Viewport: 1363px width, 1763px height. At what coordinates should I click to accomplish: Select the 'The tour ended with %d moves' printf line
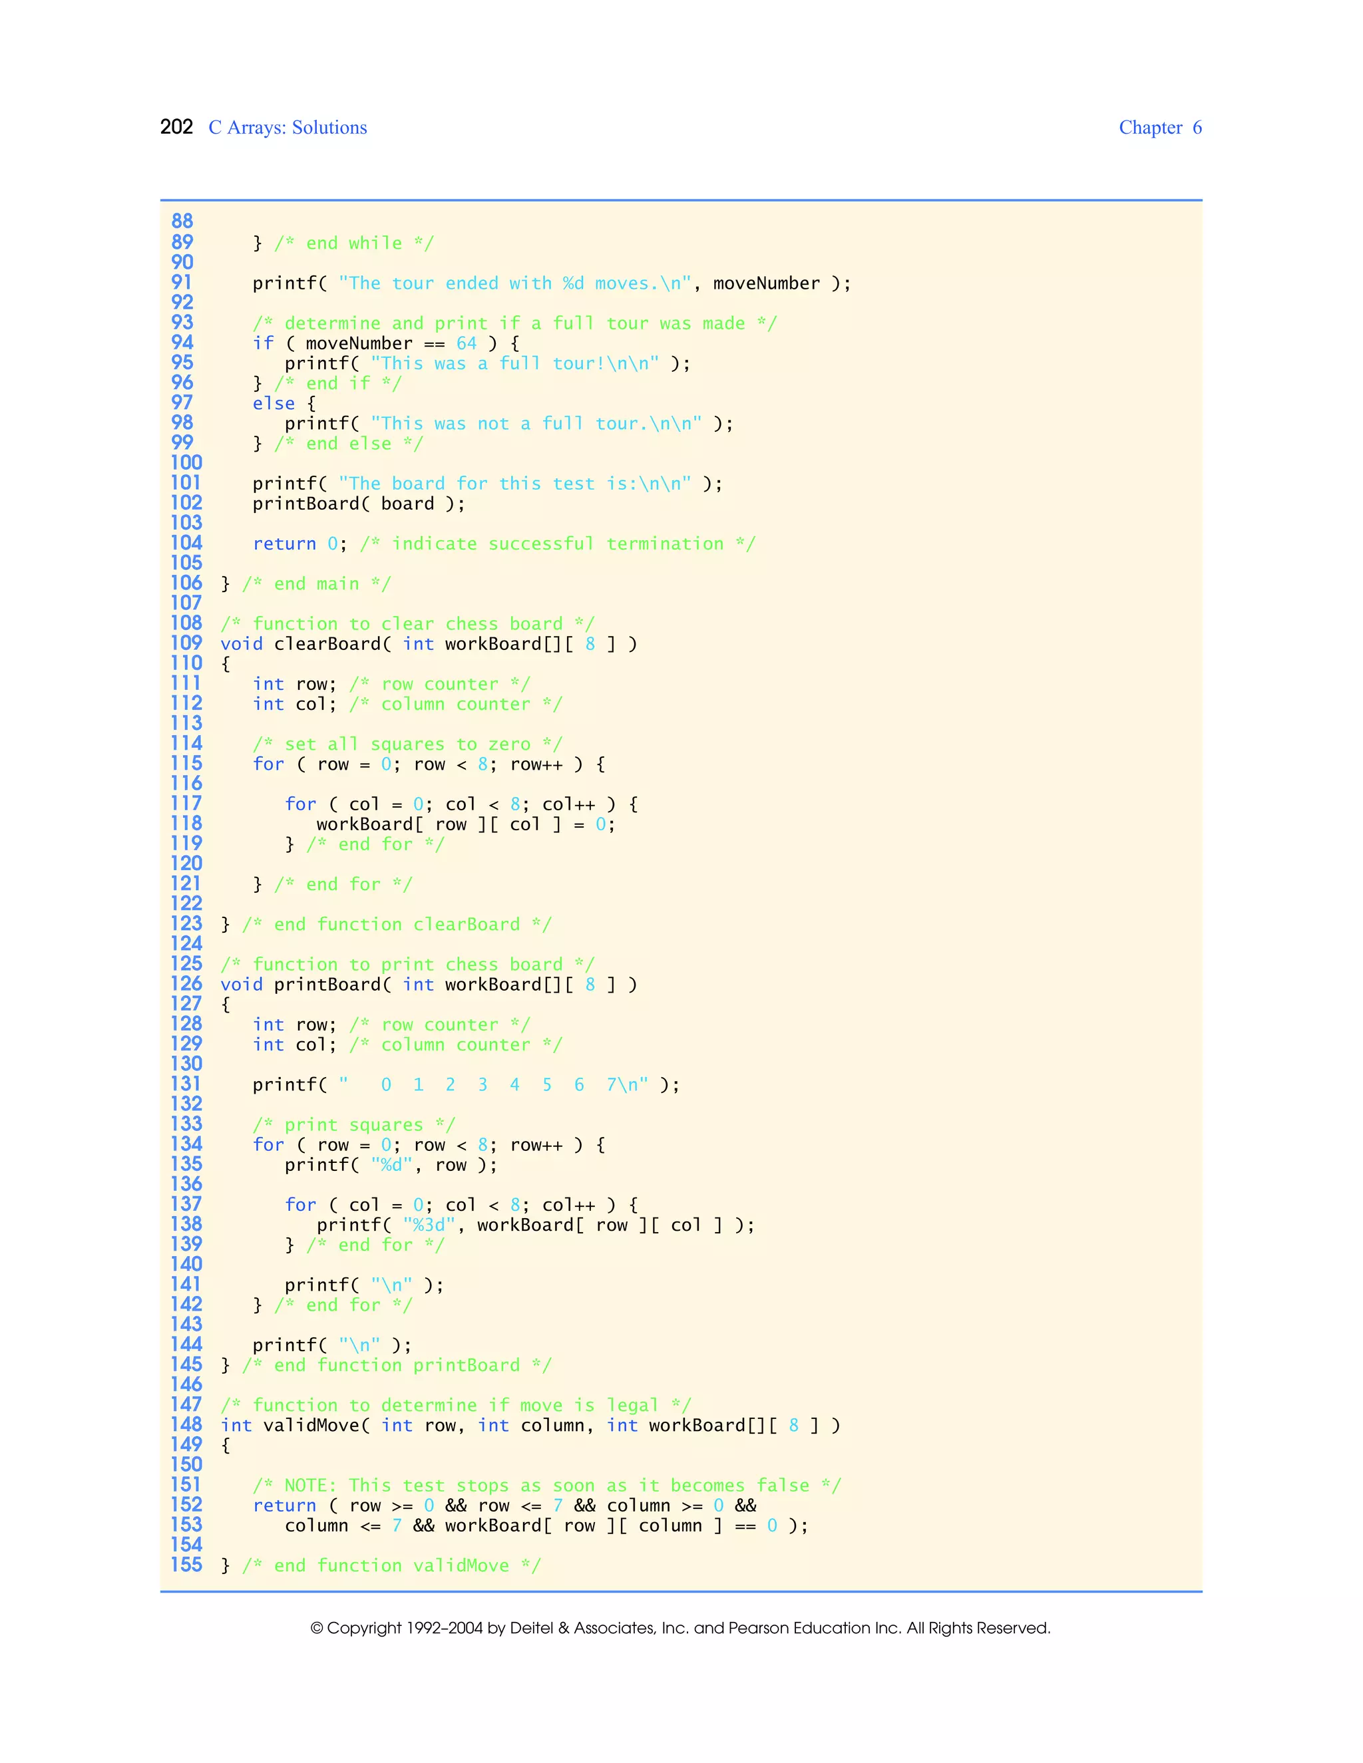[552, 283]
